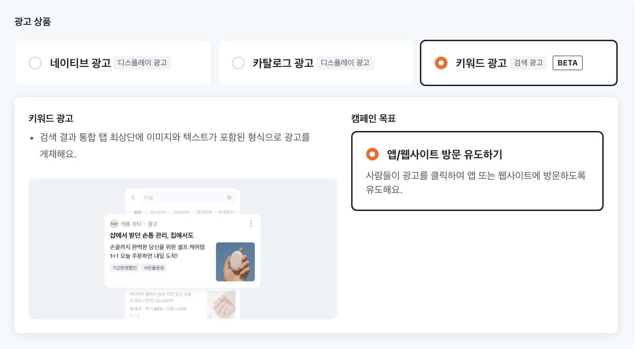Click the nail hand thumbnail in preview listing
This screenshot has width=635, height=349.
click(x=221, y=305)
